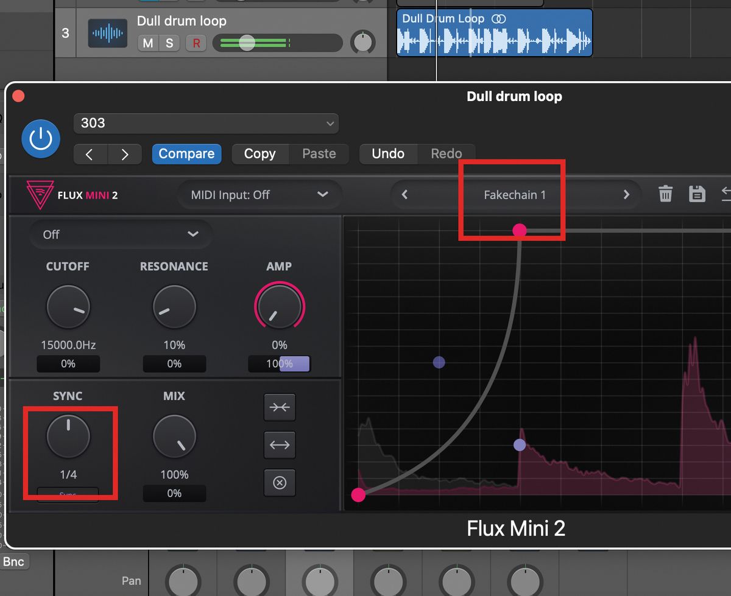Expand the Off modulation source dropdown
The width and height of the screenshot is (731, 596).
coord(121,234)
